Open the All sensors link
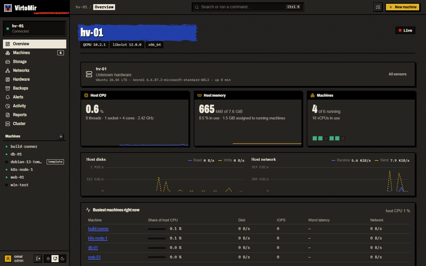 (397, 74)
